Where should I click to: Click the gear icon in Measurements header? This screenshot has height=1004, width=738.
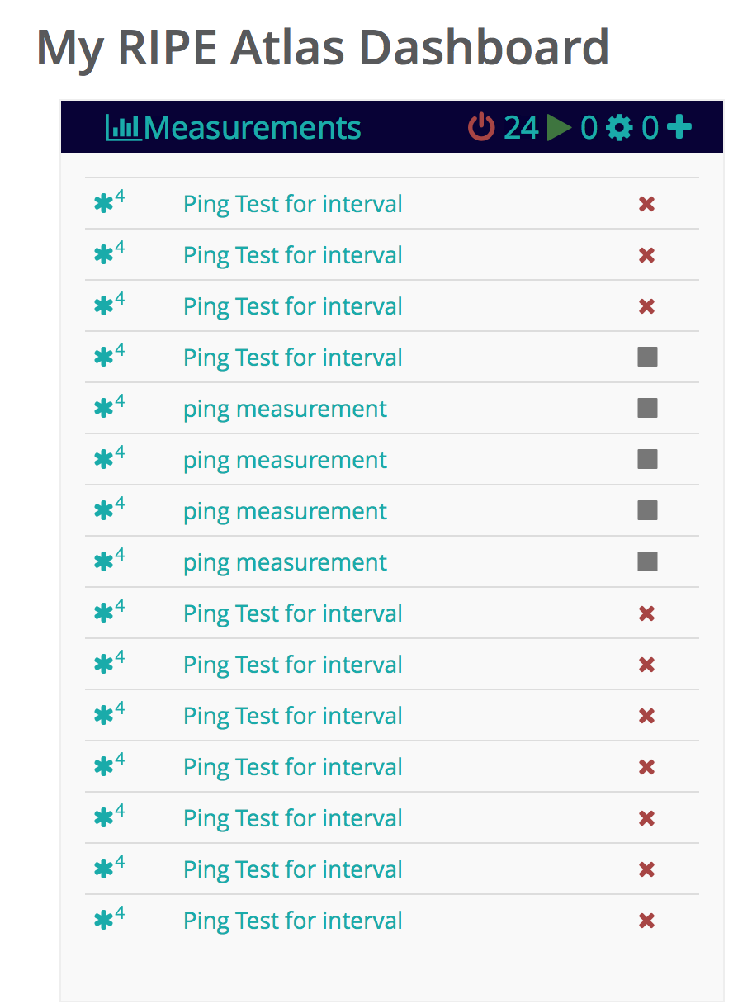pyautogui.click(x=619, y=128)
